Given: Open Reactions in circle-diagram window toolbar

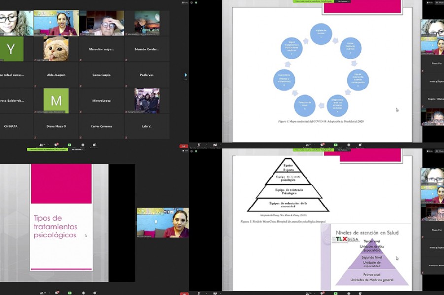Looking at the screenshot, I should pos(360,145).
